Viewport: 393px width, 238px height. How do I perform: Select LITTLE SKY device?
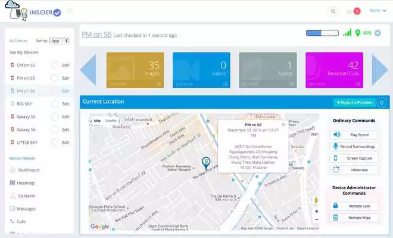coord(27,143)
